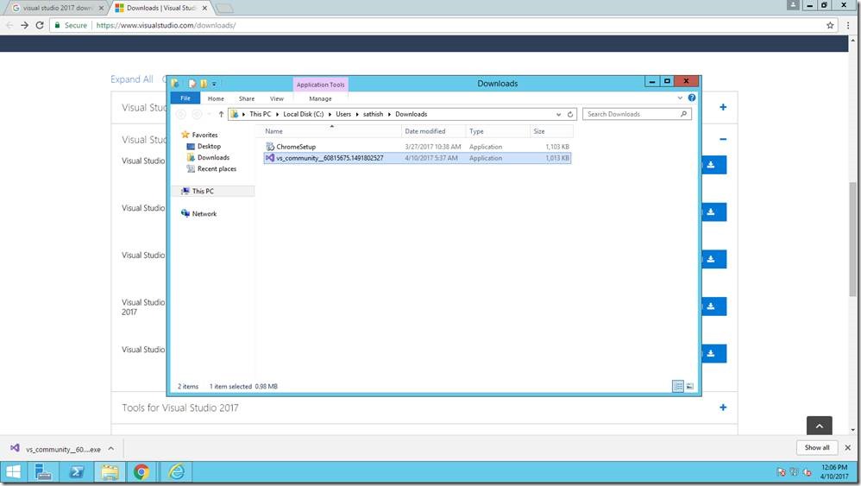Select the vs_community__60815675.1491802527 file
The height and width of the screenshot is (486, 861).
click(418, 158)
